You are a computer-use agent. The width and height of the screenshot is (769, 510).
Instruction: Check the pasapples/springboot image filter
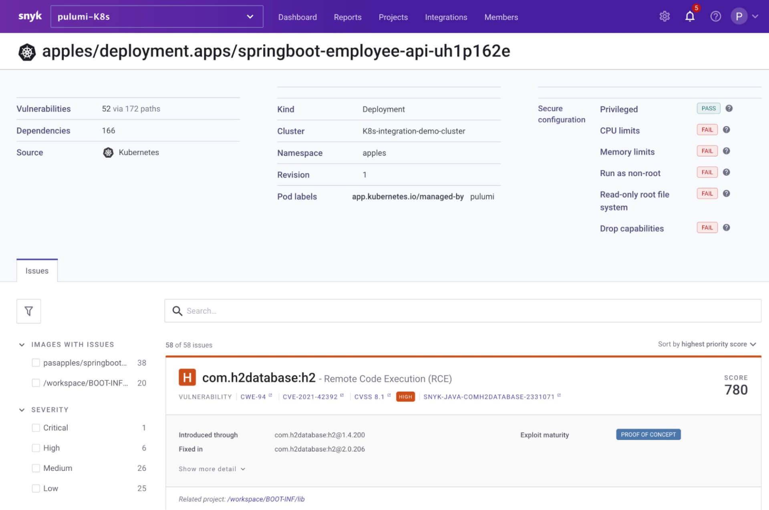(36, 363)
